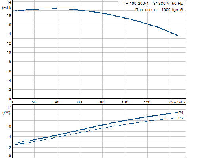Click the 10 tick on head axis
The width and height of the screenshot is (198, 158).
click(x=9, y=53)
